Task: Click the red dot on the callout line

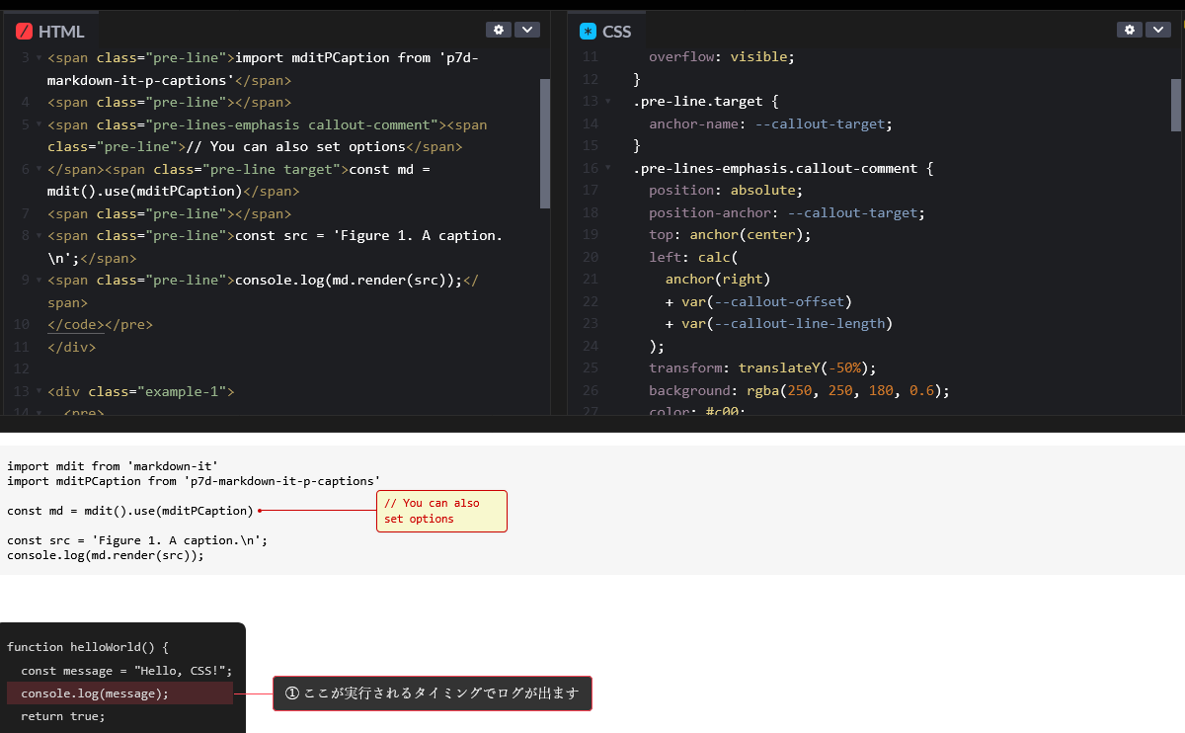Action: 260,511
